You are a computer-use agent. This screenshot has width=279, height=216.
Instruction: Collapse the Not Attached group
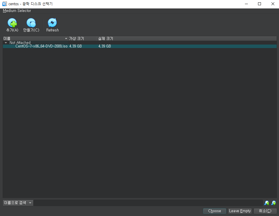pyautogui.click(x=6, y=43)
